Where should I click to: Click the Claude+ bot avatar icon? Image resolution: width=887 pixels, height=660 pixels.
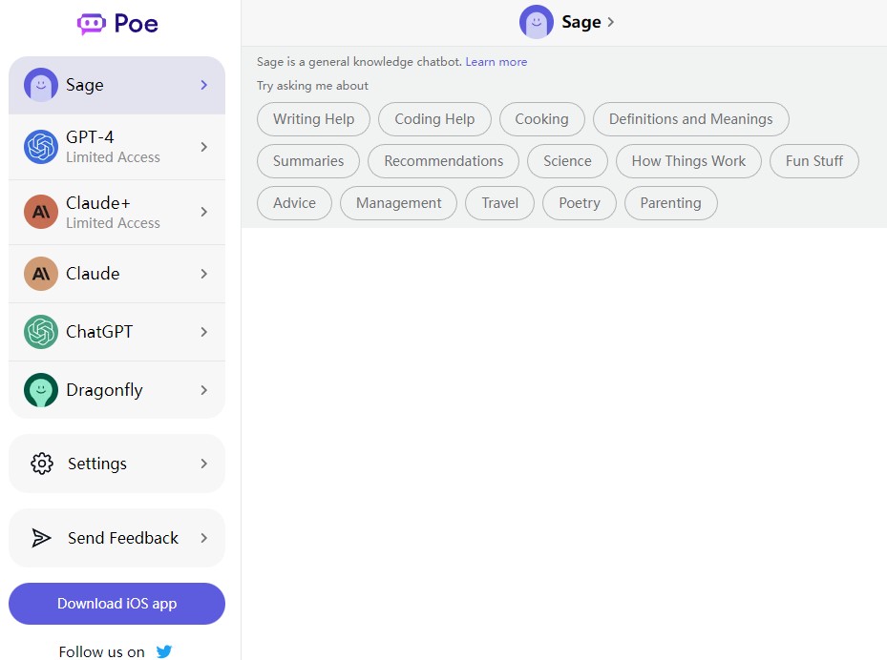coord(41,212)
